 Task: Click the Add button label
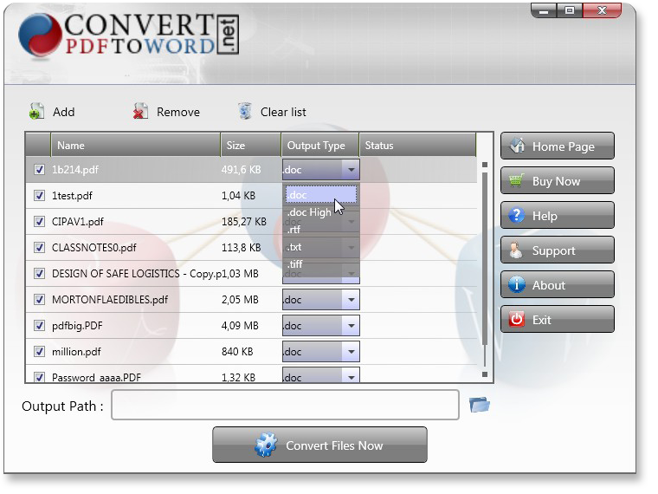[64, 112]
